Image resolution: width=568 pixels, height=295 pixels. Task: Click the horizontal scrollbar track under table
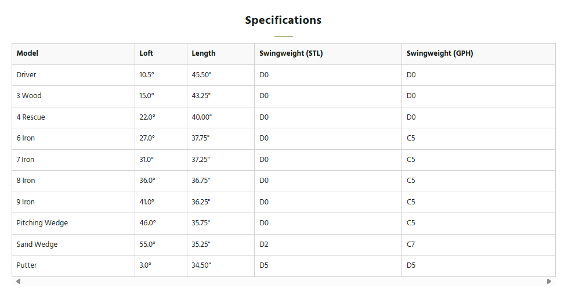(283, 281)
